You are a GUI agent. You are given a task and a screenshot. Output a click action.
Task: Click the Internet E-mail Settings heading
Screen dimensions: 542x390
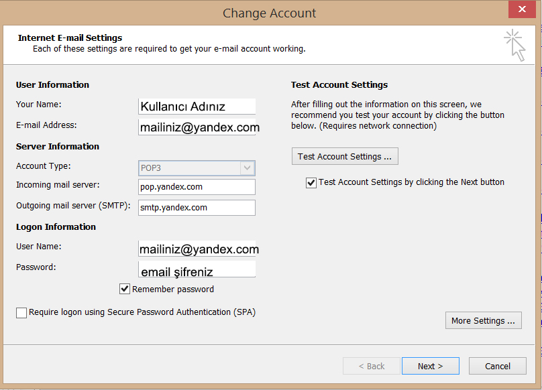(70, 38)
